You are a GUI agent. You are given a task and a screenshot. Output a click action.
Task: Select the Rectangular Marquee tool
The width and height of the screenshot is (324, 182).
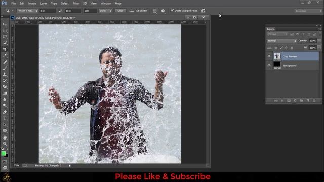pos(5,30)
